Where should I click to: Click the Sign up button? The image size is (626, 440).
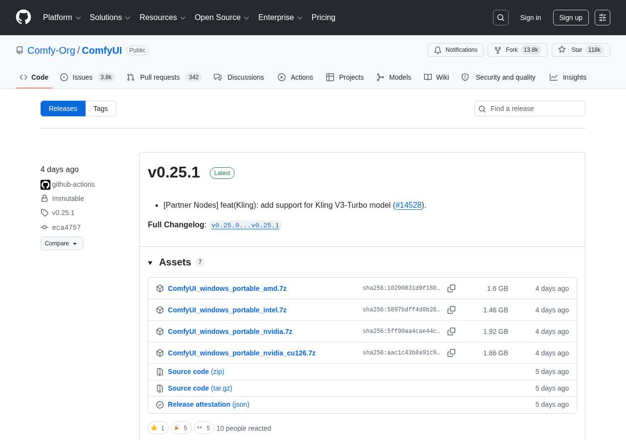pos(571,18)
